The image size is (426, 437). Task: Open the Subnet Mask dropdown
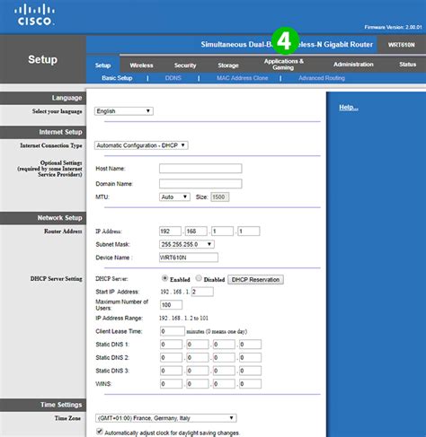(x=187, y=244)
